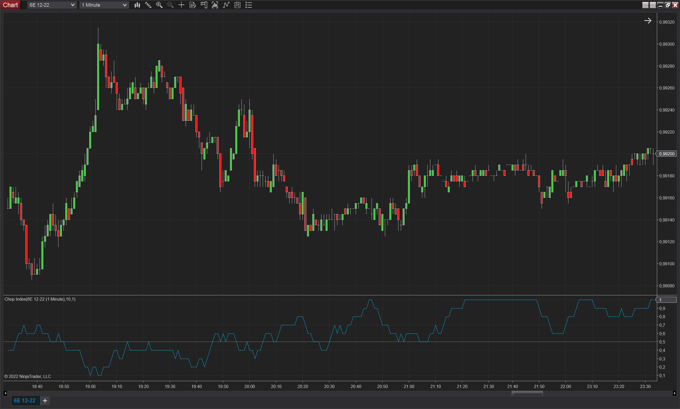Click the 22:00 time axis label
Image resolution: width=680 pixels, height=409 pixels.
click(566, 386)
